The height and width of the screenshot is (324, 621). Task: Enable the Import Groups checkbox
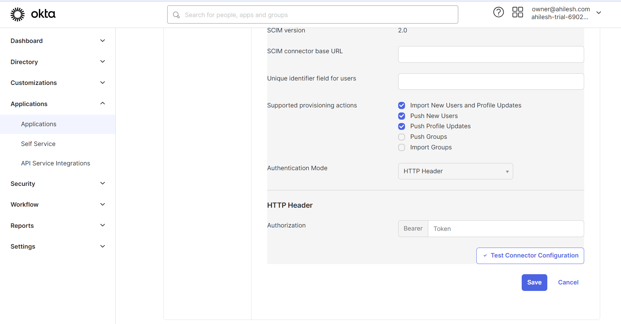coord(402,147)
